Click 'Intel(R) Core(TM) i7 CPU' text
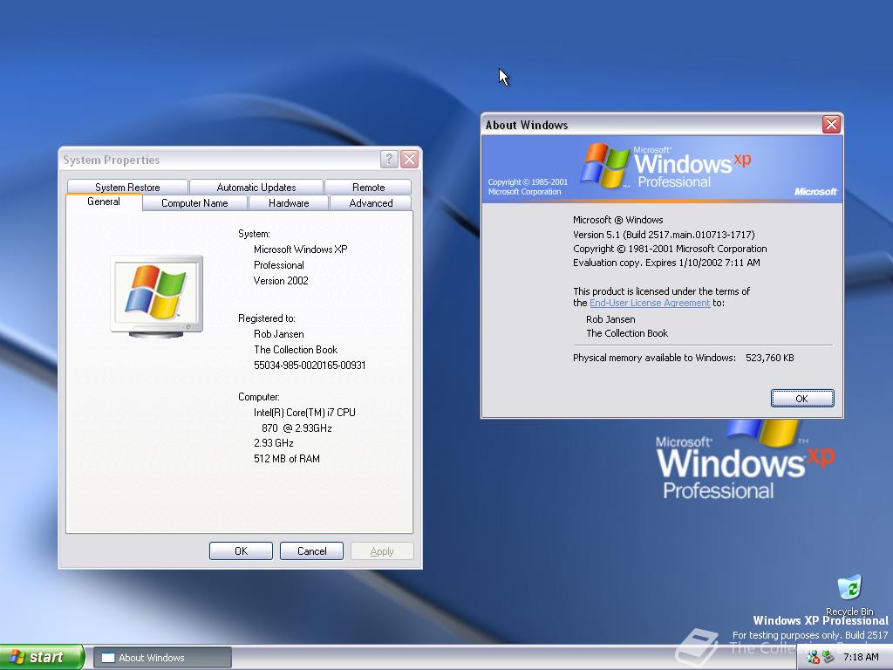 tap(304, 413)
